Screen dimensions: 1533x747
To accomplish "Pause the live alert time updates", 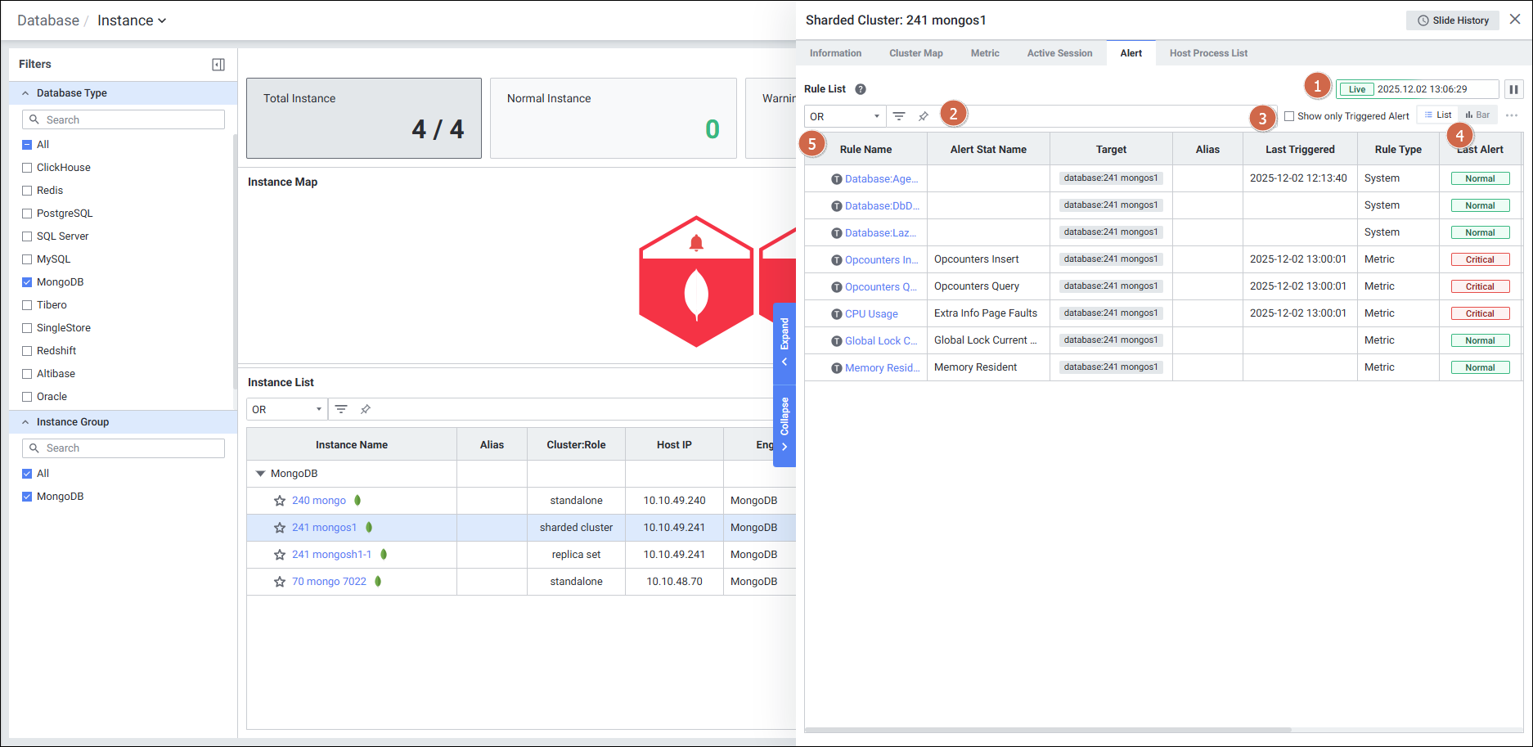I will 1513,89.
